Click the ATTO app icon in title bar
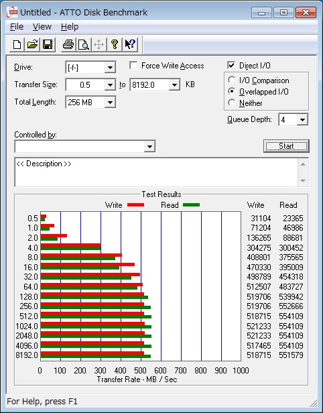The image size is (323, 413). coord(12,12)
